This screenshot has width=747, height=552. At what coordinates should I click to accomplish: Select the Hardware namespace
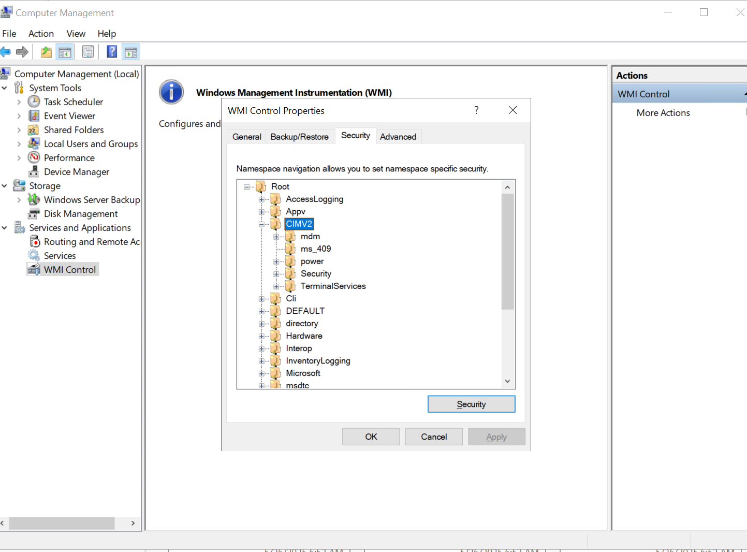pyautogui.click(x=304, y=336)
